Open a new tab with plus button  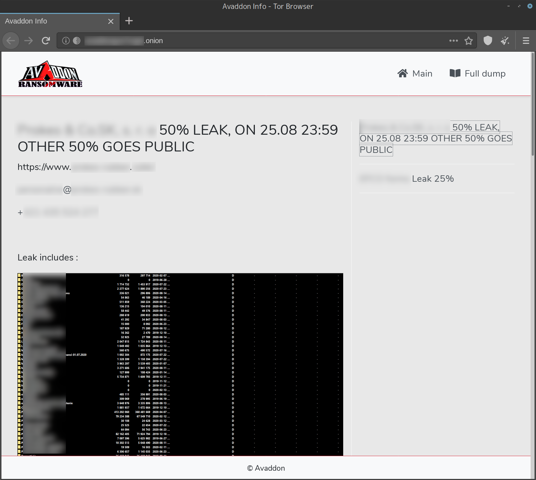point(129,21)
